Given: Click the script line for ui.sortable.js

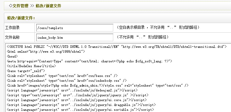Looking at the screenshot, I should coord(80,110).
